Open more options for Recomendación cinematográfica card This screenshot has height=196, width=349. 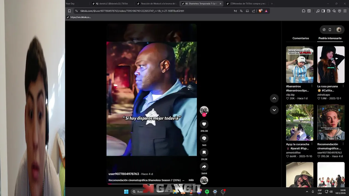pos(343,144)
